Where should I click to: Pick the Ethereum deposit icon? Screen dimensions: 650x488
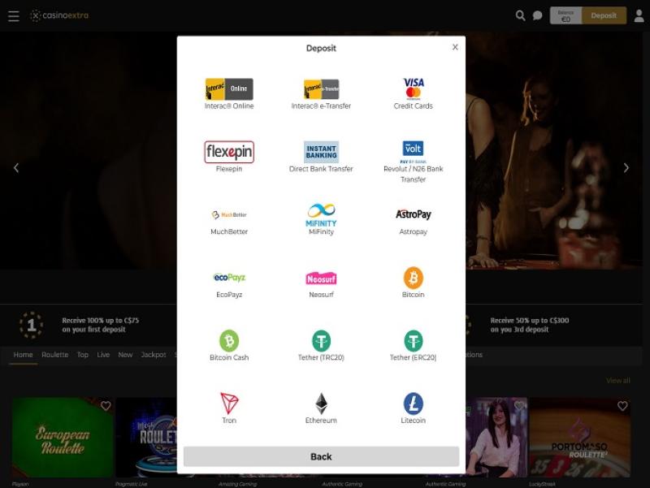(321, 404)
